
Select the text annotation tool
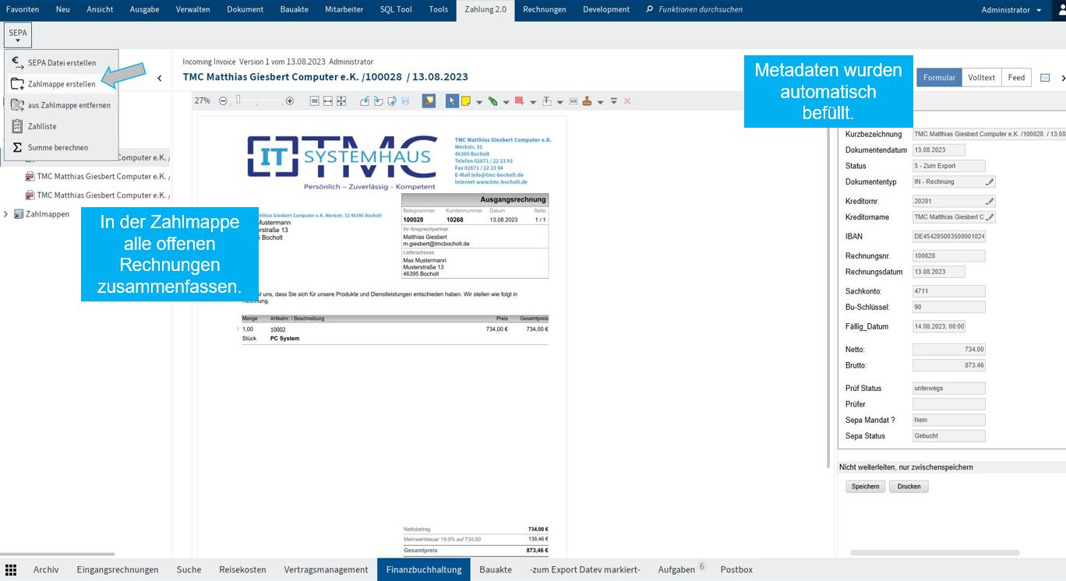(x=546, y=100)
